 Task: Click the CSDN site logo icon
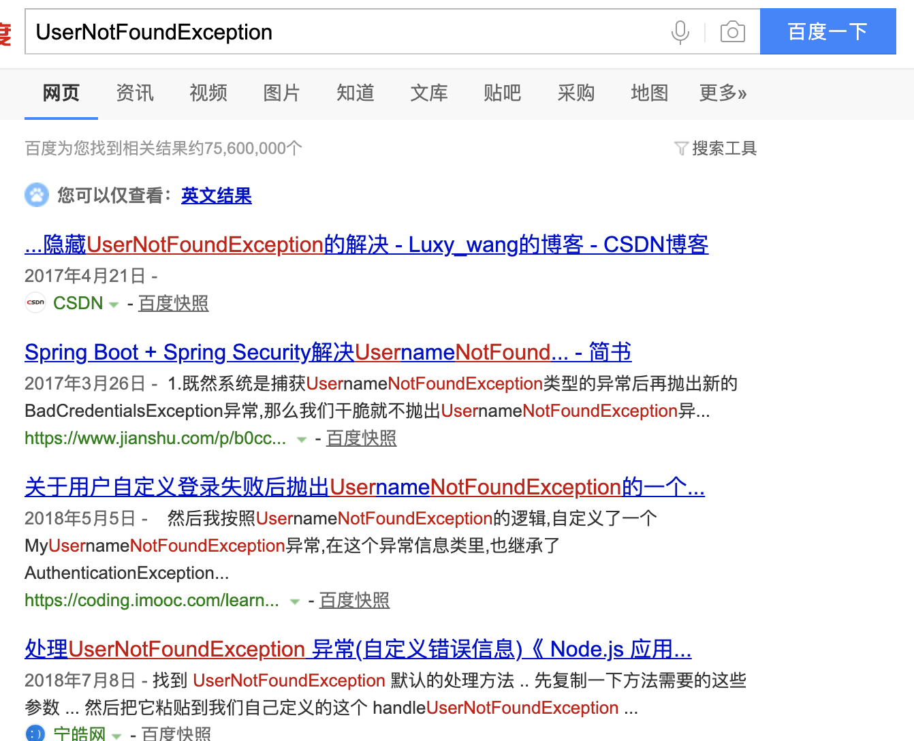tap(35, 302)
